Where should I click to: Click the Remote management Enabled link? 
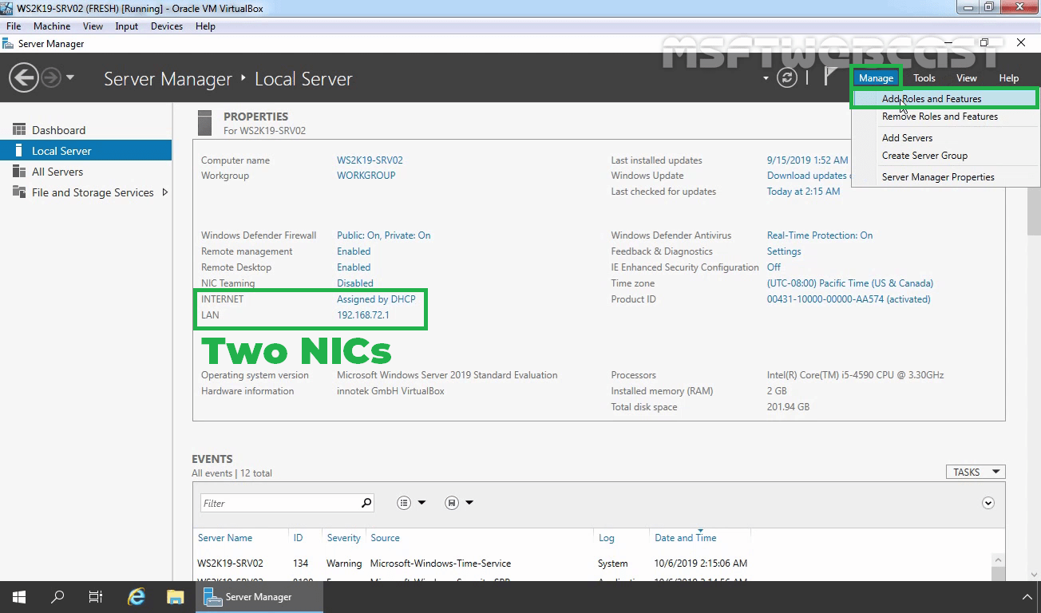[354, 251]
